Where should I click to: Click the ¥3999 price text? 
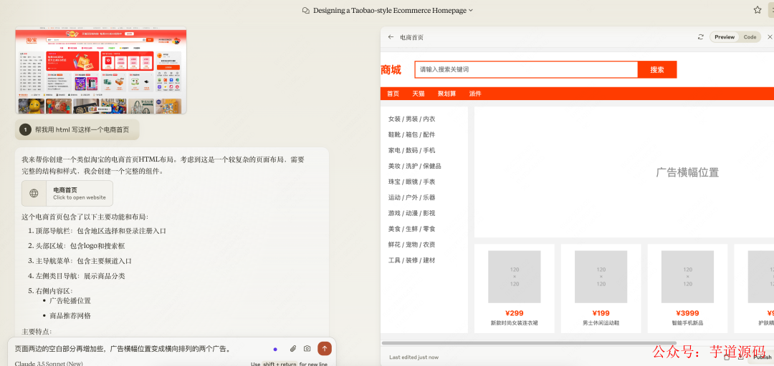(x=687, y=313)
